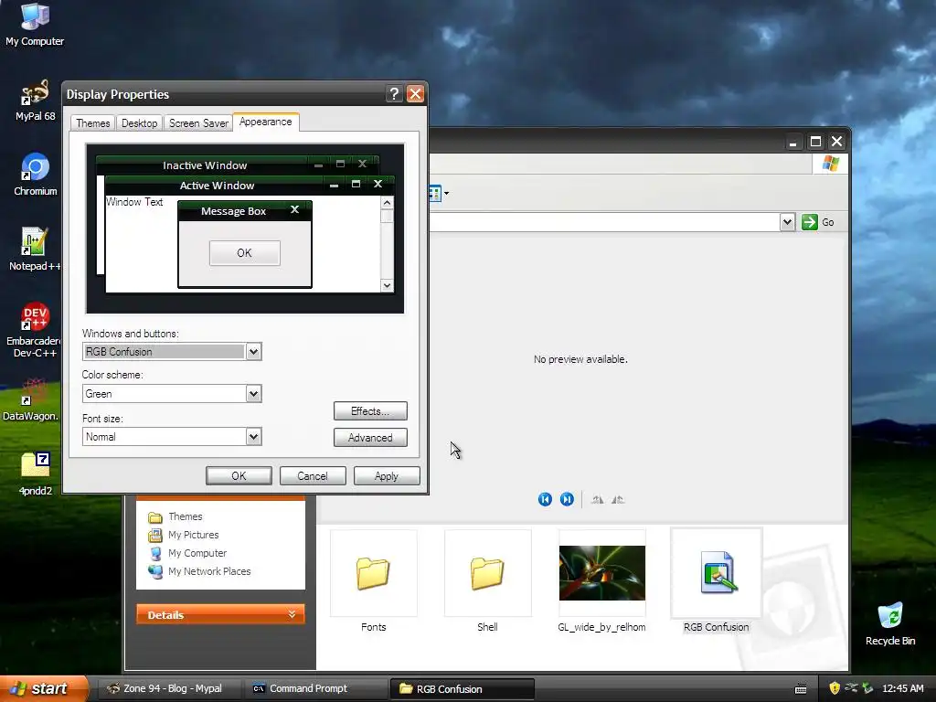
Task: Expand Views dropdown arrow in Explorer toolbar
Action: 446,194
